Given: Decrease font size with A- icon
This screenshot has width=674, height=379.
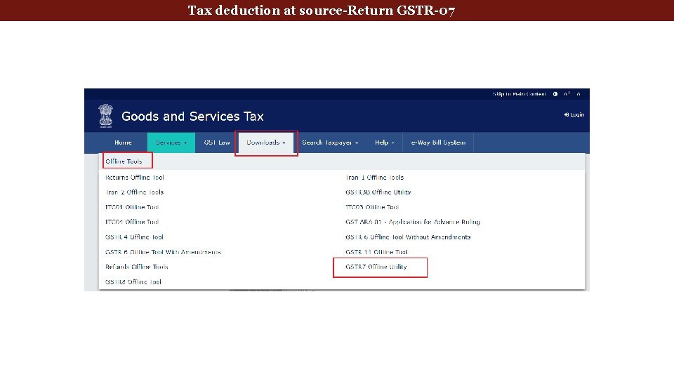Looking at the screenshot, I should (579, 93).
